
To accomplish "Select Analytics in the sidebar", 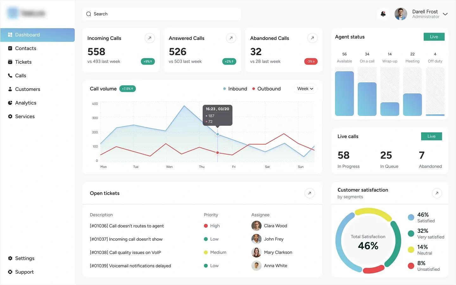I will pos(25,103).
